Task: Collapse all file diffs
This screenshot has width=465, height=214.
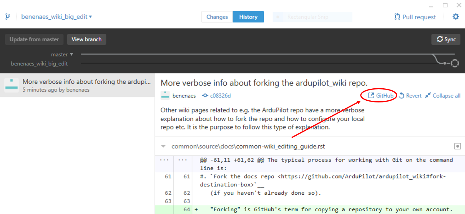Action: coord(443,96)
